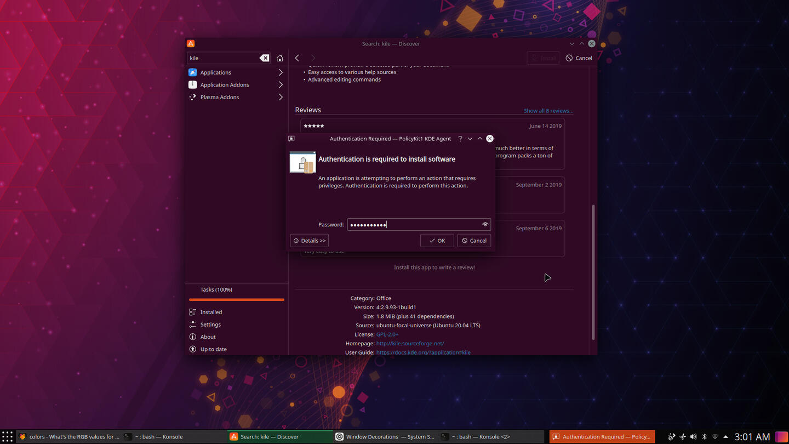
Task: Open the GPL-2.0+ license link
Action: (x=387, y=334)
